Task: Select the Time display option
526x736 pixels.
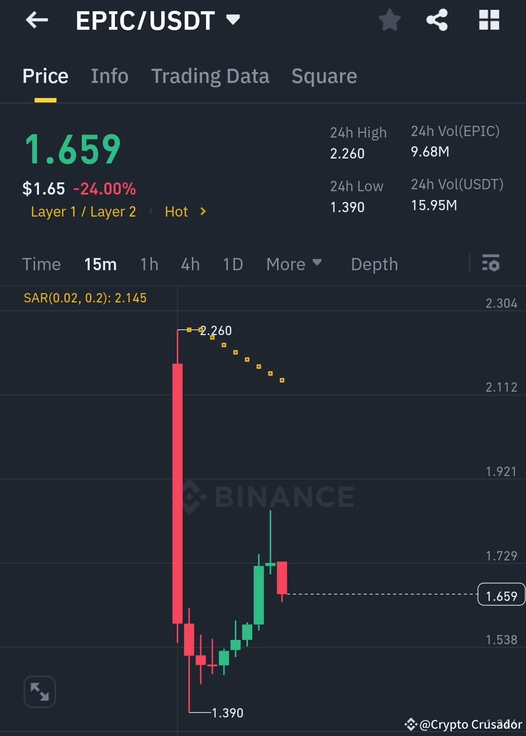Action: (x=41, y=264)
